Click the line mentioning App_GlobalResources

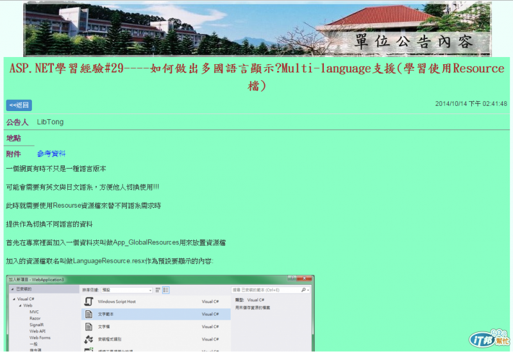(x=116, y=243)
